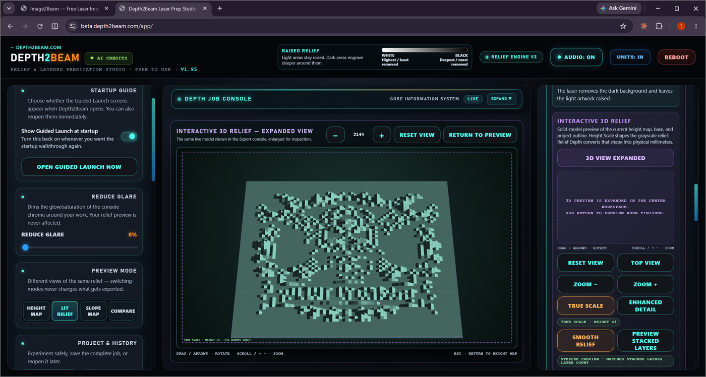Click the plus button beside 214%

click(382, 135)
